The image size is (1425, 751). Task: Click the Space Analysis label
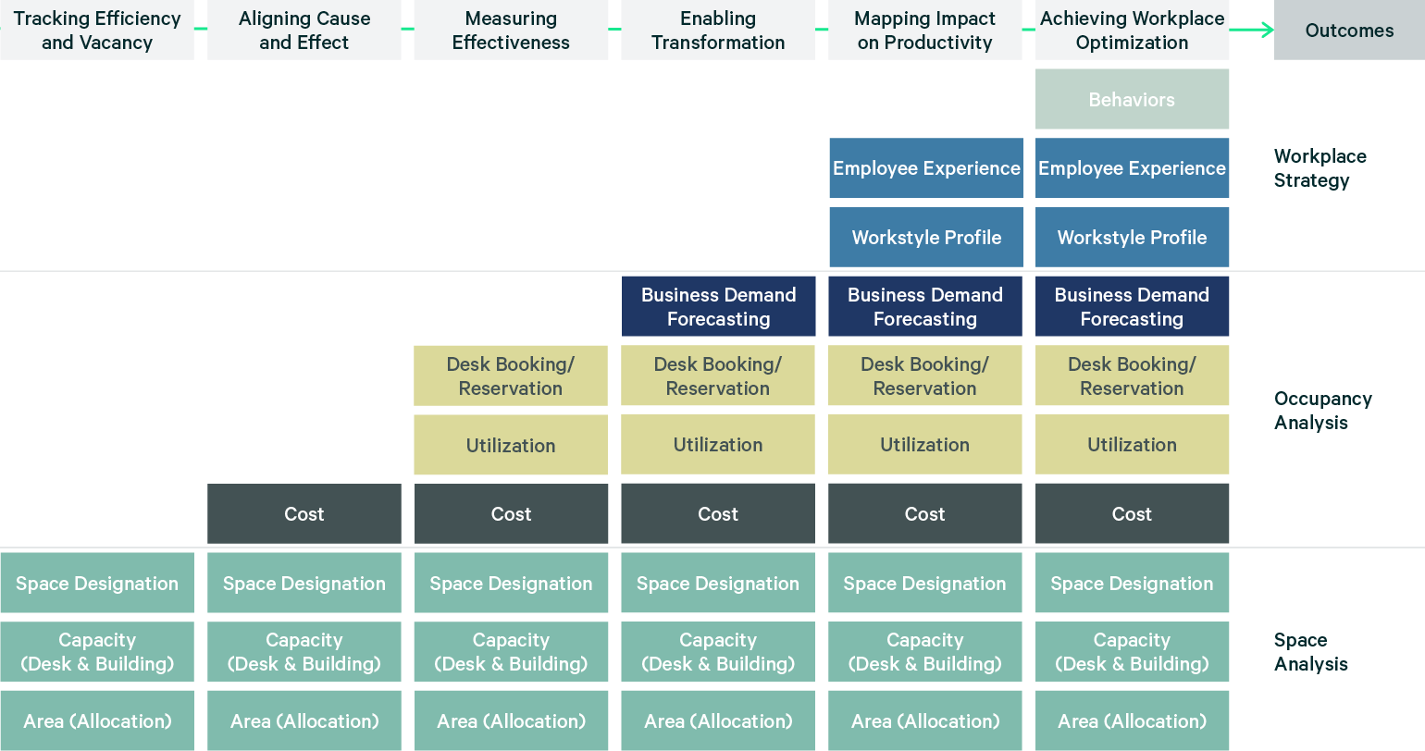click(1311, 652)
